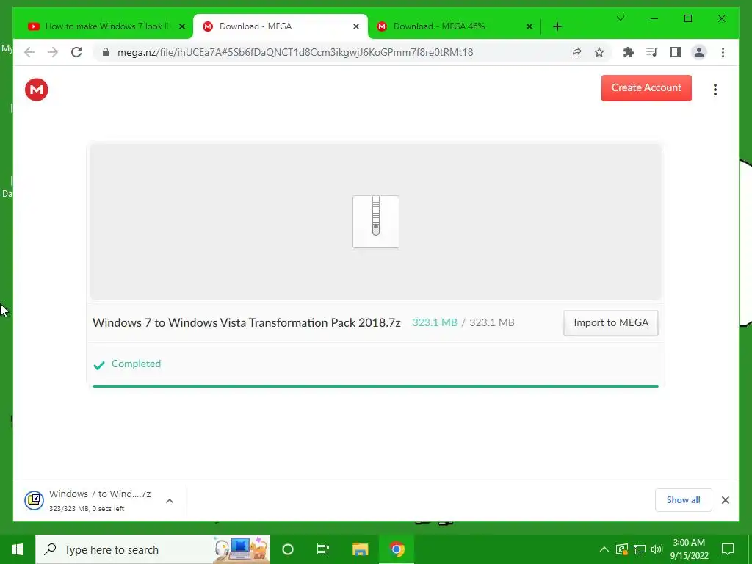Viewport: 752px width, 564px height.
Task: Click the taskbar search box
Action: (x=153, y=549)
